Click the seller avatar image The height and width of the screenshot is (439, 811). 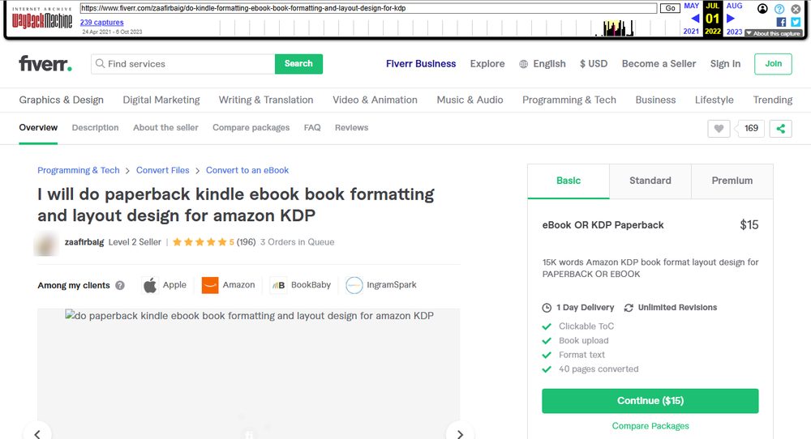[46, 243]
